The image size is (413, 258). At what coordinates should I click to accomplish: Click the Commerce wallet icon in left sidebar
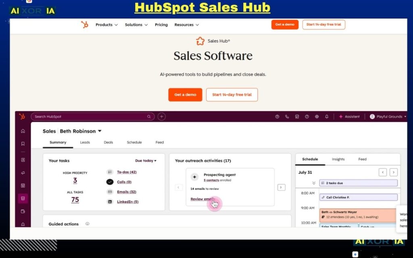(23, 211)
